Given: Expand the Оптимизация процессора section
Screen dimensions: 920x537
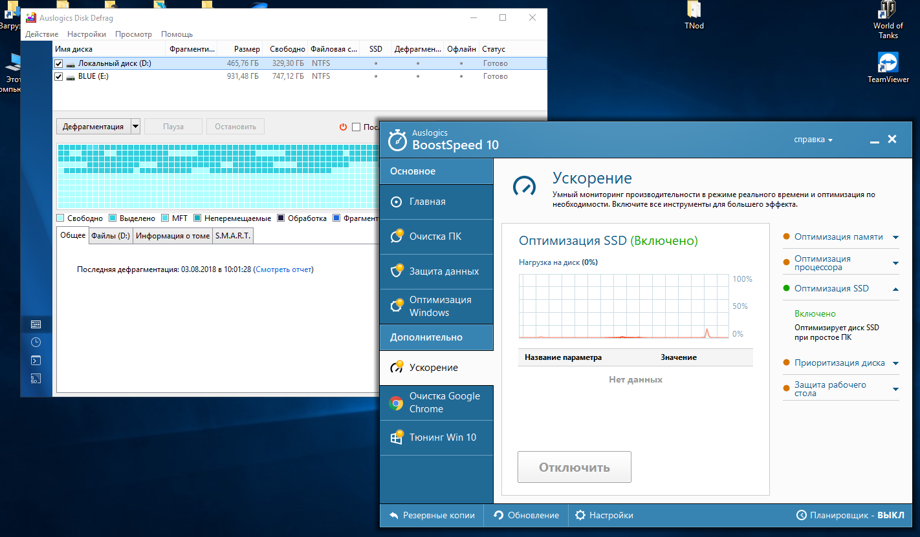Looking at the screenshot, I should pyautogui.click(x=895, y=263).
